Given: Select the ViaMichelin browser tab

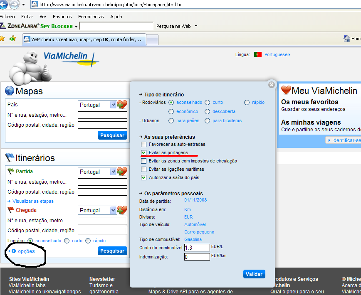Looking at the screenshot, I should [x=84, y=39].
